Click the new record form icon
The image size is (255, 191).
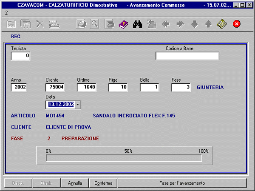(x=11, y=24)
